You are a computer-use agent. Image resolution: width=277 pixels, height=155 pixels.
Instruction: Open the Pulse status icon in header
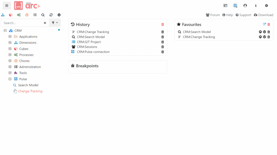(235, 5)
